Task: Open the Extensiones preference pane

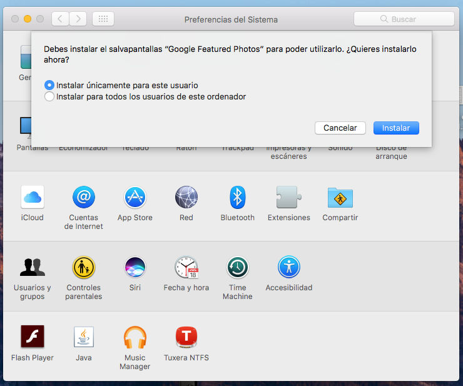Action: (x=289, y=197)
